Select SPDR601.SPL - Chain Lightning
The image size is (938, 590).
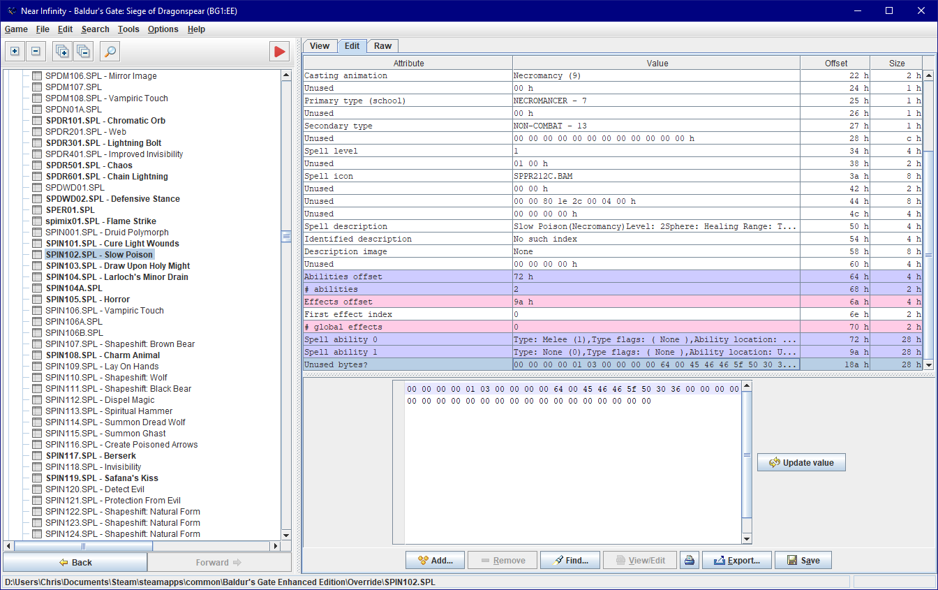point(107,177)
